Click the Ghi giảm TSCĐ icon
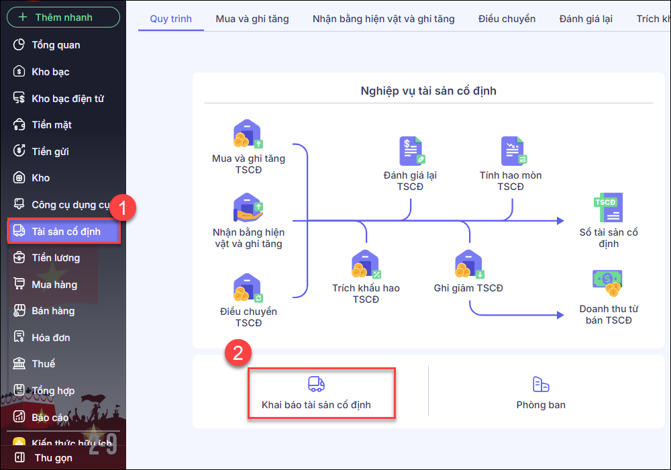 (468, 265)
